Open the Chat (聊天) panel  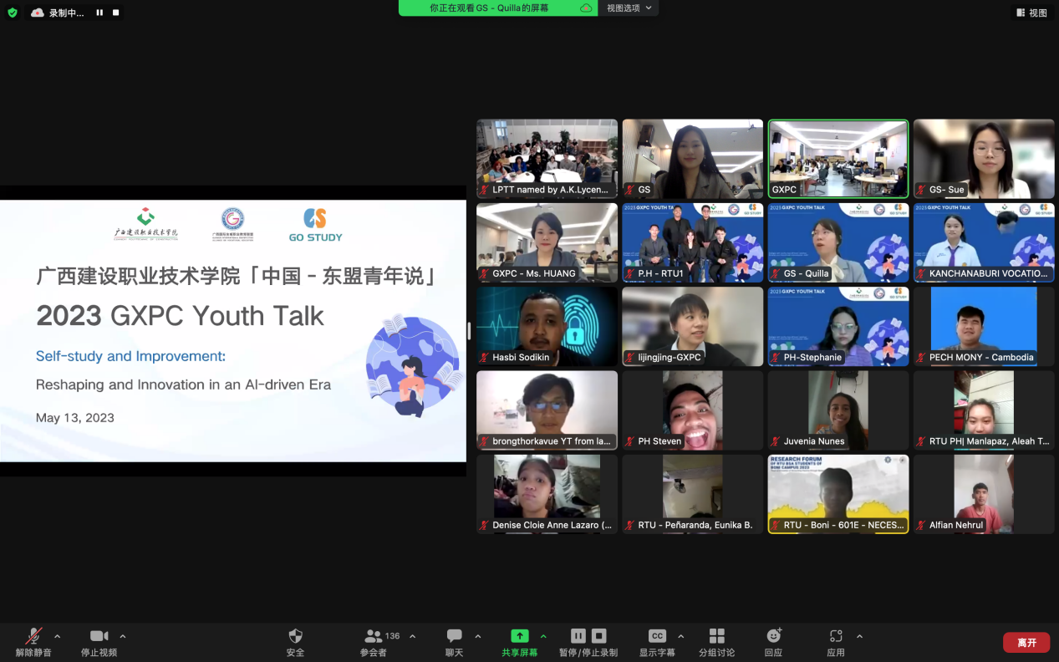tap(454, 637)
